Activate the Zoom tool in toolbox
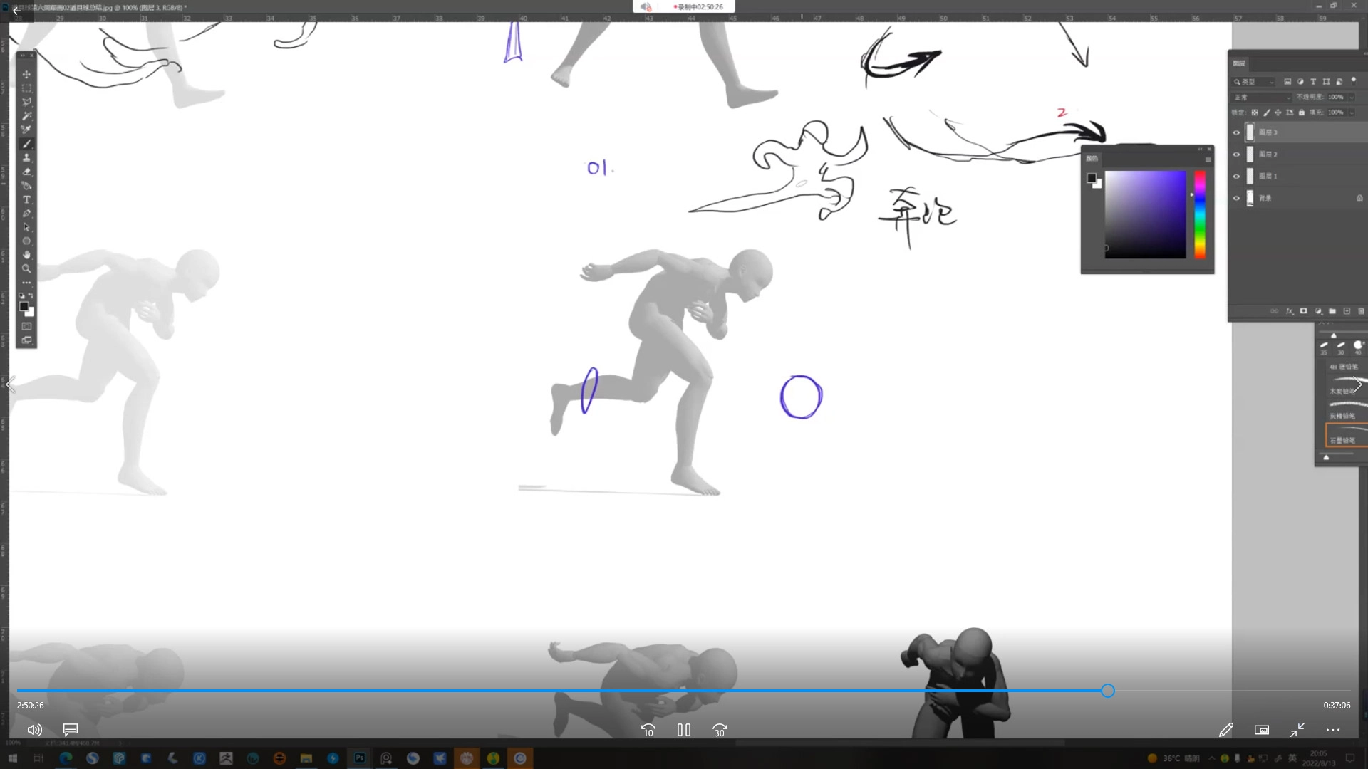 (26, 269)
